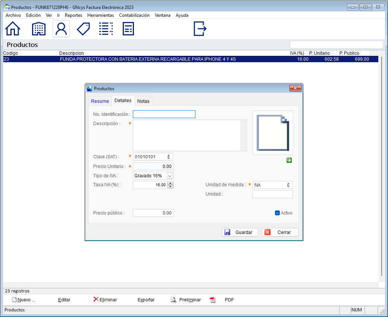Click the exit door arrow icon
The height and width of the screenshot is (317, 388).
tap(200, 29)
